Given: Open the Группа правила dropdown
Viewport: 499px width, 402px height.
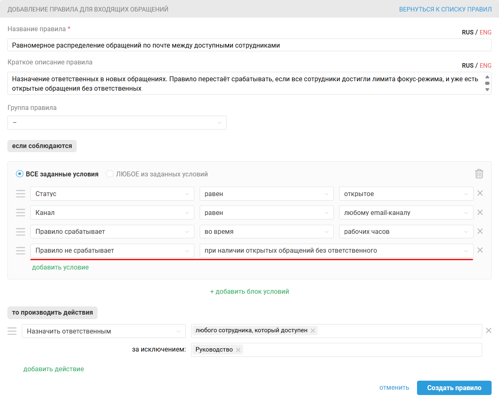Looking at the screenshot, I should [x=117, y=123].
